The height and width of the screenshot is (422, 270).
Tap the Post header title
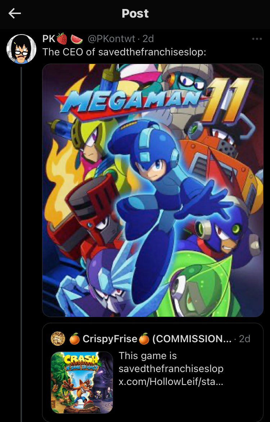point(135,13)
